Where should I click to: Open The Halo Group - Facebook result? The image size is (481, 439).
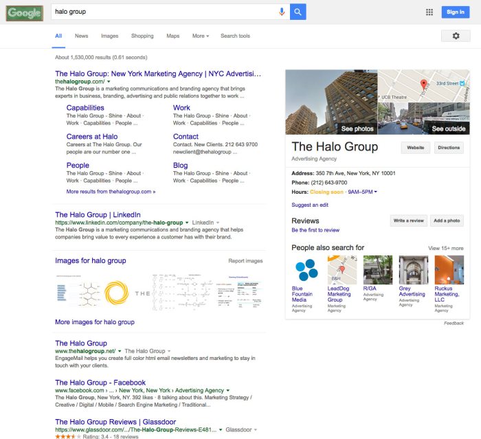click(x=100, y=383)
